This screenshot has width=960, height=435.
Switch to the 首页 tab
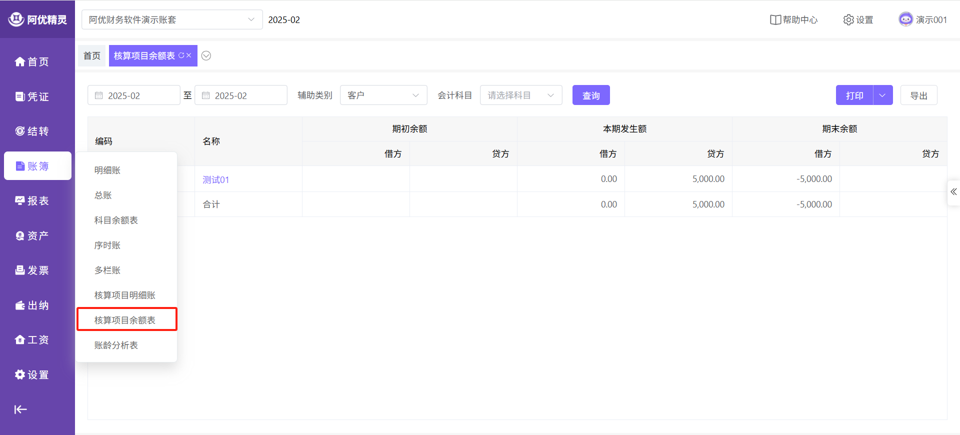coord(92,55)
